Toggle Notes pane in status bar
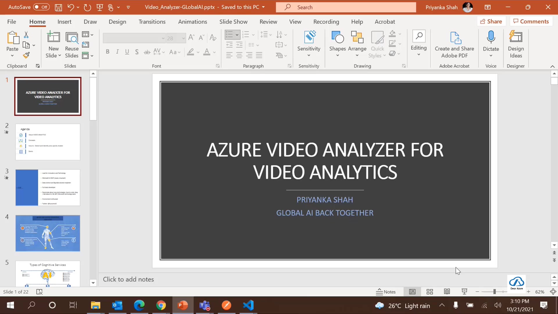Image resolution: width=558 pixels, height=314 pixels. click(x=386, y=292)
